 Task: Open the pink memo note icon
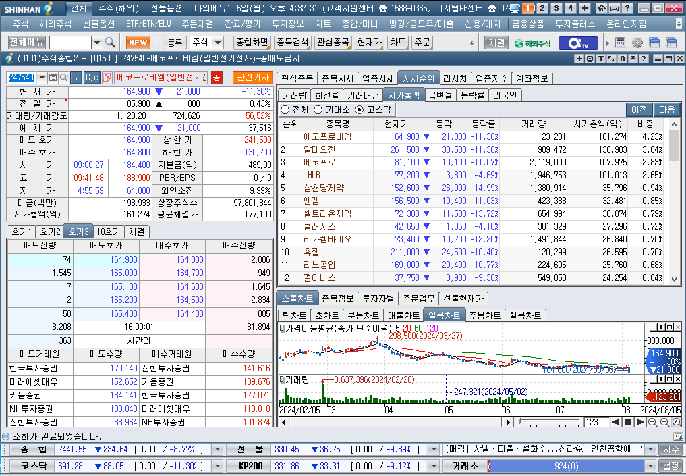107,78
